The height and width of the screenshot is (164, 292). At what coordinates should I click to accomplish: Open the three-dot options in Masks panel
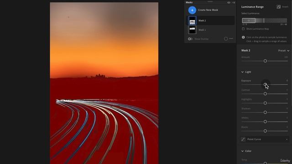click(x=231, y=38)
